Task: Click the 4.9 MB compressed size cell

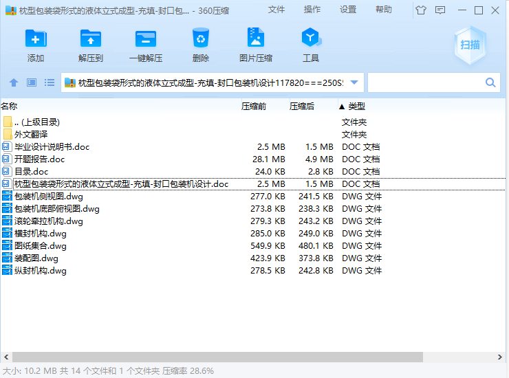Action: 319,159
